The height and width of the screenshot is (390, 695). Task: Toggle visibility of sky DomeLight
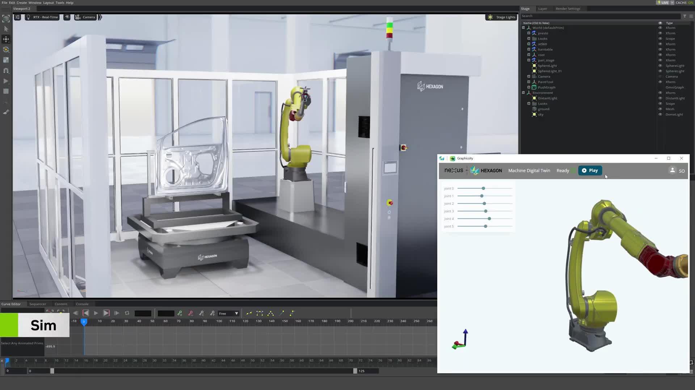[660, 114]
